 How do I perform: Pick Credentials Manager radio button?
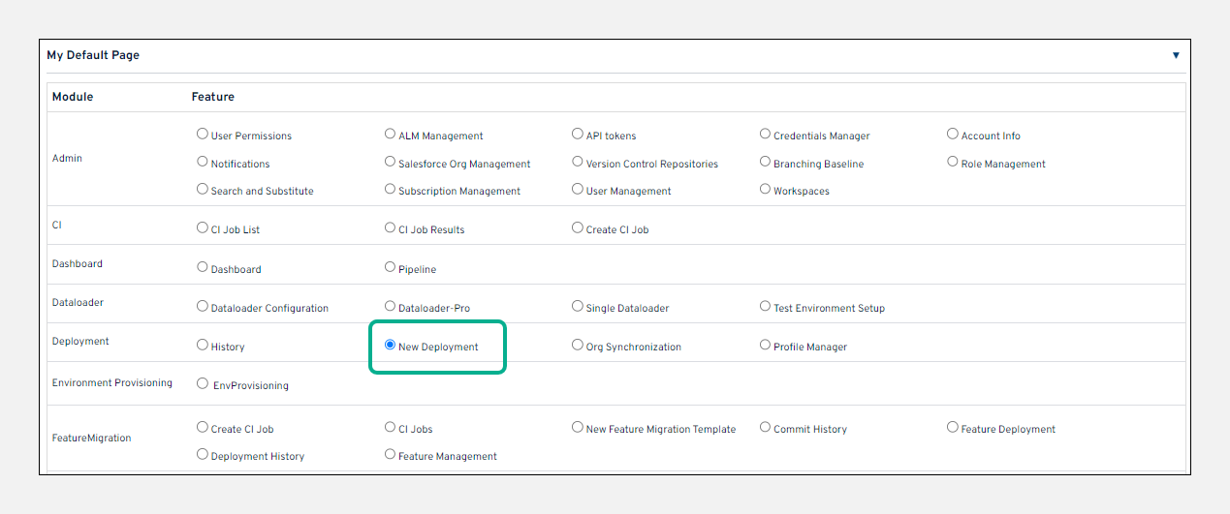[766, 135]
